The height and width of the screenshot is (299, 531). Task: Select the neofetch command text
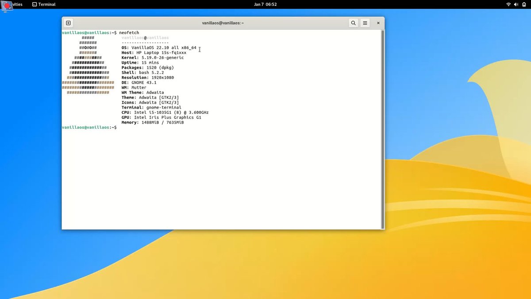pos(130,32)
